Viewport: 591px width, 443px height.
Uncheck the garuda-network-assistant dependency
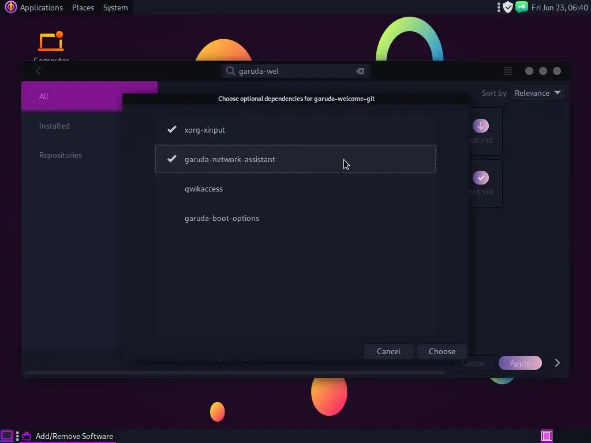click(295, 159)
